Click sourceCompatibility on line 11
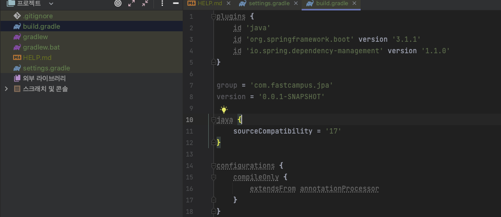The width and height of the screenshot is (501, 217). click(x=272, y=131)
